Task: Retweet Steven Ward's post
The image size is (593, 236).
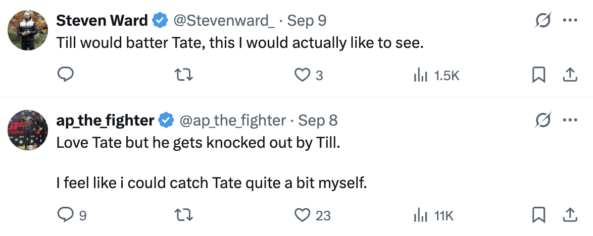Action: [x=184, y=76]
